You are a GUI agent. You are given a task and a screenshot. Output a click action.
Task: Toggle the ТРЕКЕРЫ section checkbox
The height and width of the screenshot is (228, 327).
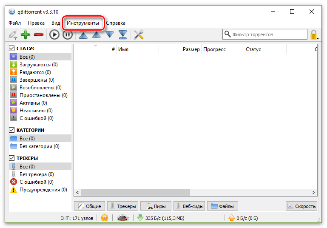coord(11,158)
